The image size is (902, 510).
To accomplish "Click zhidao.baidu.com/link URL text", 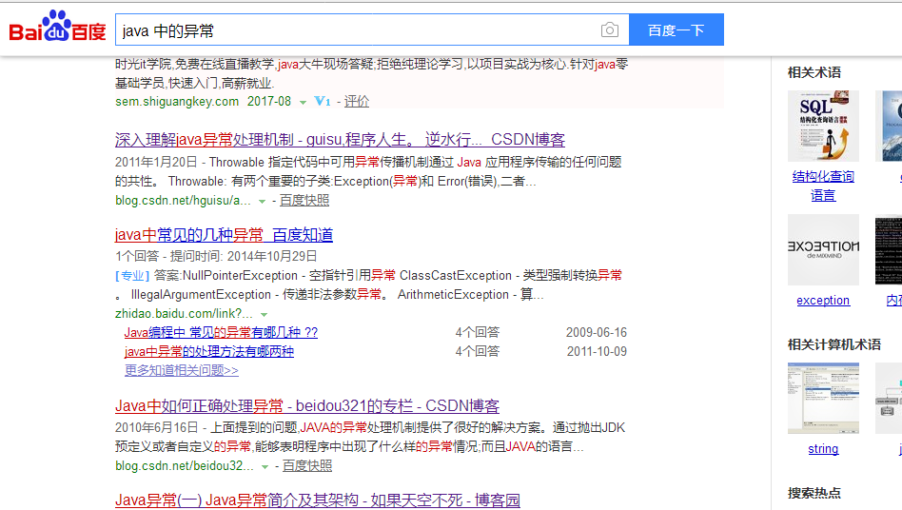I will click(x=184, y=313).
